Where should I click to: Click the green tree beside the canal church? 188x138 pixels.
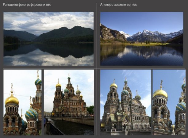coord(90,109)
